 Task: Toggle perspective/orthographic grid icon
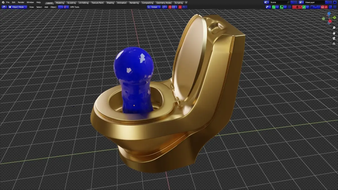pyautogui.click(x=334, y=44)
